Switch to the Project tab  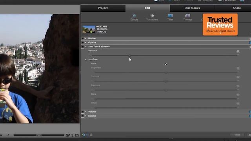(103, 8)
